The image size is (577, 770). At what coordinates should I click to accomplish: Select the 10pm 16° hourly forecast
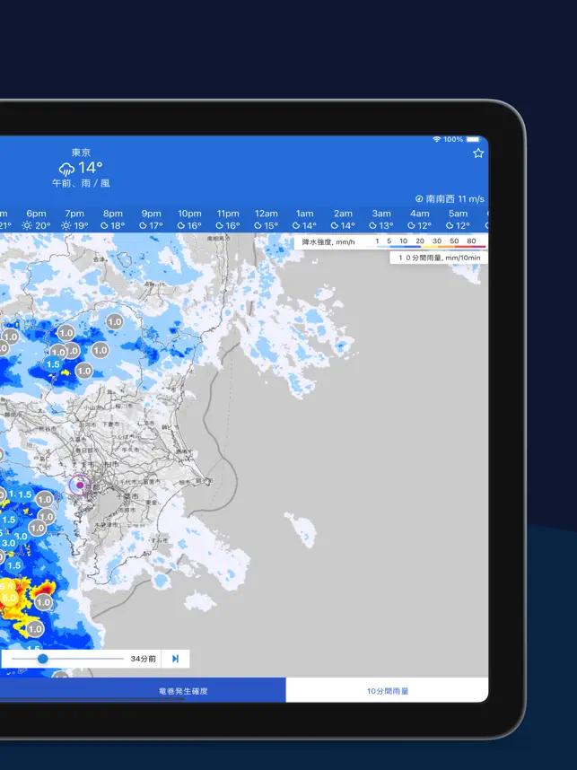(x=189, y=220)
